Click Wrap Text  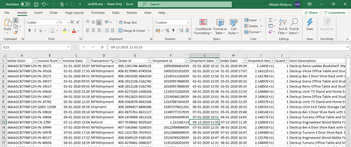(128, 23)
